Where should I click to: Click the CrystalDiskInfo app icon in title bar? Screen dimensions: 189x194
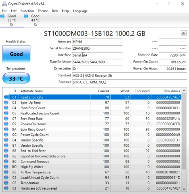[4, 4]
